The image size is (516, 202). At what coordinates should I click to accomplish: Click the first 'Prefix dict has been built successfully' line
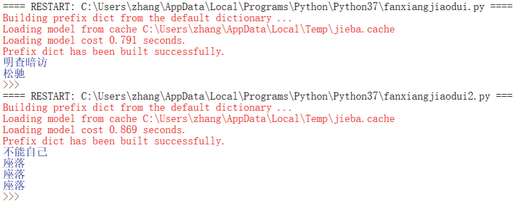point(114,51)
